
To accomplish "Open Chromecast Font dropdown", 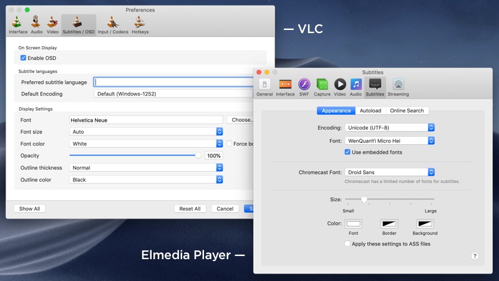I will [389, 172].
